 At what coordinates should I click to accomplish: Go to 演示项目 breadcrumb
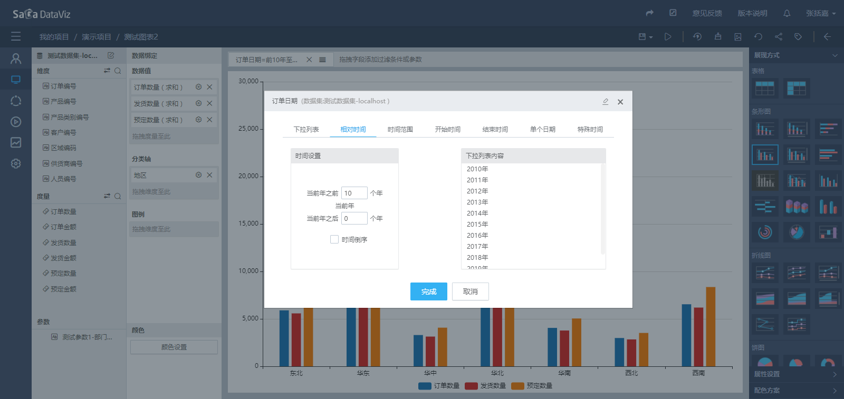[x=97, y=37]
